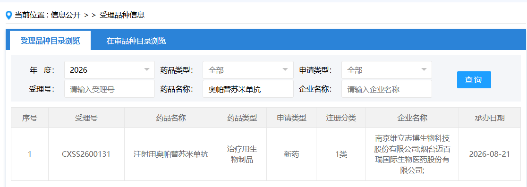Expand the 申请类型 dropdown arrow
Screen dimensions: 527x187
coord(424,70)
